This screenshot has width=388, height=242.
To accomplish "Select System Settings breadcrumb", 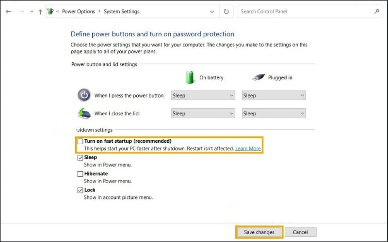I will pos(122,11).
